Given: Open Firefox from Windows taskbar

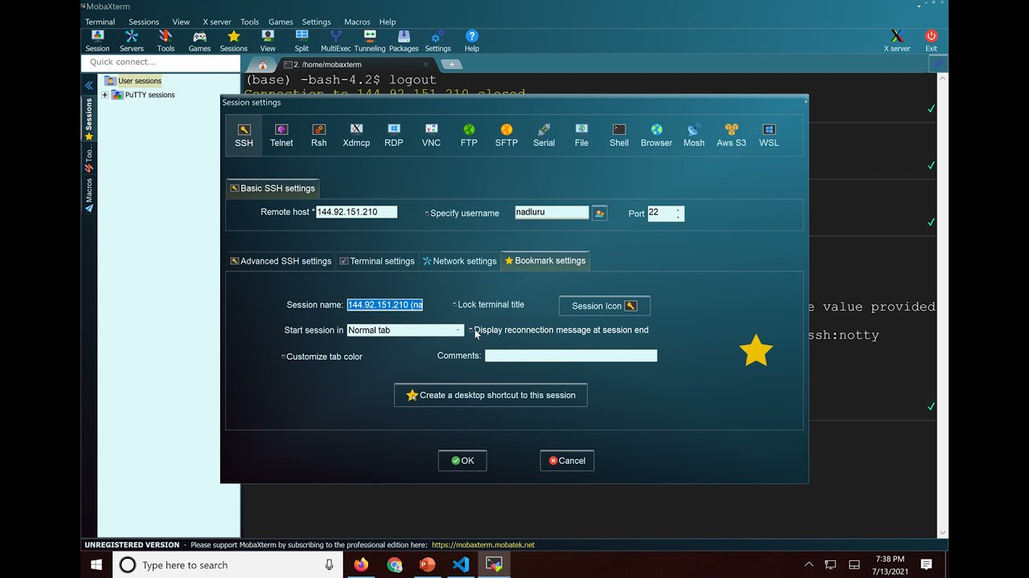Looking at the screenshot, I should click(x=361, y=565).
